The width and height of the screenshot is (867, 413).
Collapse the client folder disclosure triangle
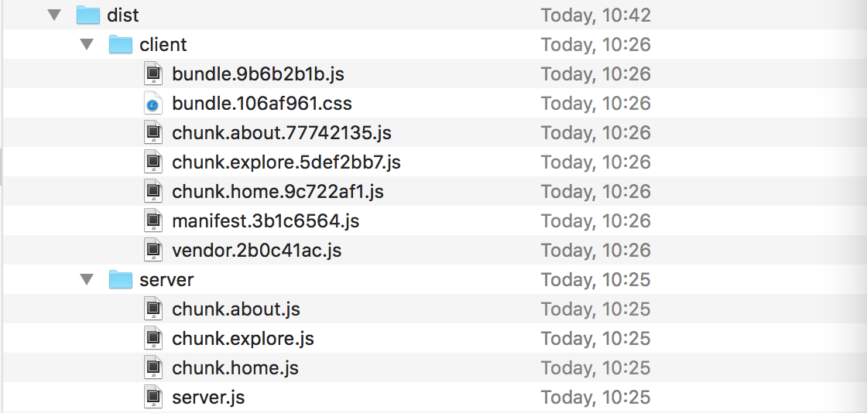click(x=87, y=44)
